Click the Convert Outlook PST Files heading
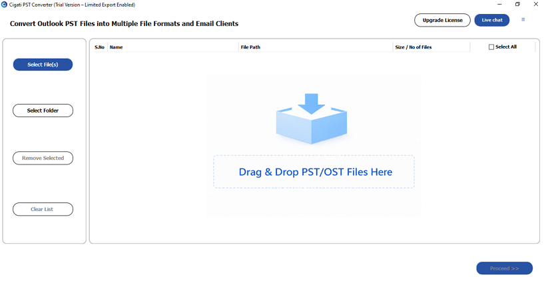546x291 pixels. tap(124, 24)
